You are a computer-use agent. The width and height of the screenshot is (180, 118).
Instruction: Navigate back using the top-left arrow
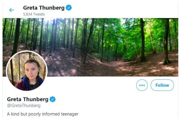click(12, 10)
